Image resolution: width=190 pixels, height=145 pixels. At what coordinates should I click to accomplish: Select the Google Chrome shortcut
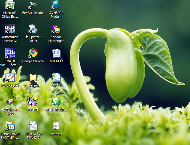pyautogui.click(x=33, y=53)
